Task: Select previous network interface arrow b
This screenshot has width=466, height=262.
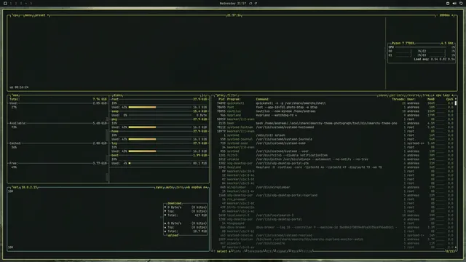Action: tap(188, 188)
